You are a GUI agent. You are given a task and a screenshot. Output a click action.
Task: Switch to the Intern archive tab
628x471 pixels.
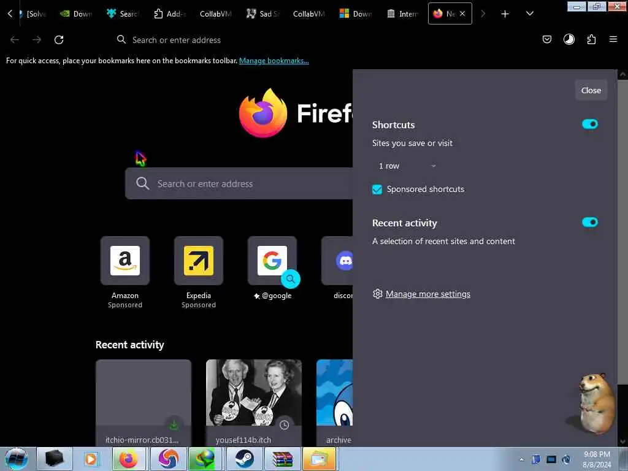(402, 13)
